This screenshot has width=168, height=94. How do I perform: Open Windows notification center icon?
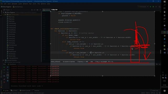point(165,91)
